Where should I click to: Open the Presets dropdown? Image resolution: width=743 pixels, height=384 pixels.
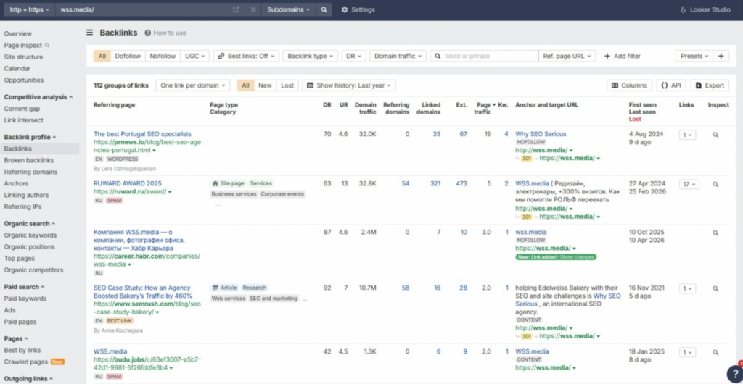pyautogui.click(x=694, y=56)
